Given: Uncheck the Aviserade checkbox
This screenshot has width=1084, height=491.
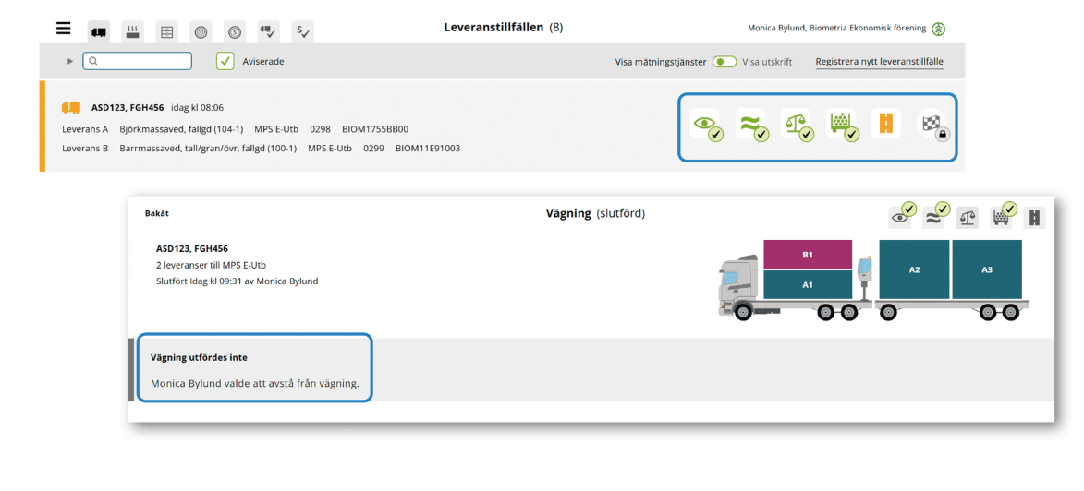Looking at the screenshot, I should (x=225, y=61).
